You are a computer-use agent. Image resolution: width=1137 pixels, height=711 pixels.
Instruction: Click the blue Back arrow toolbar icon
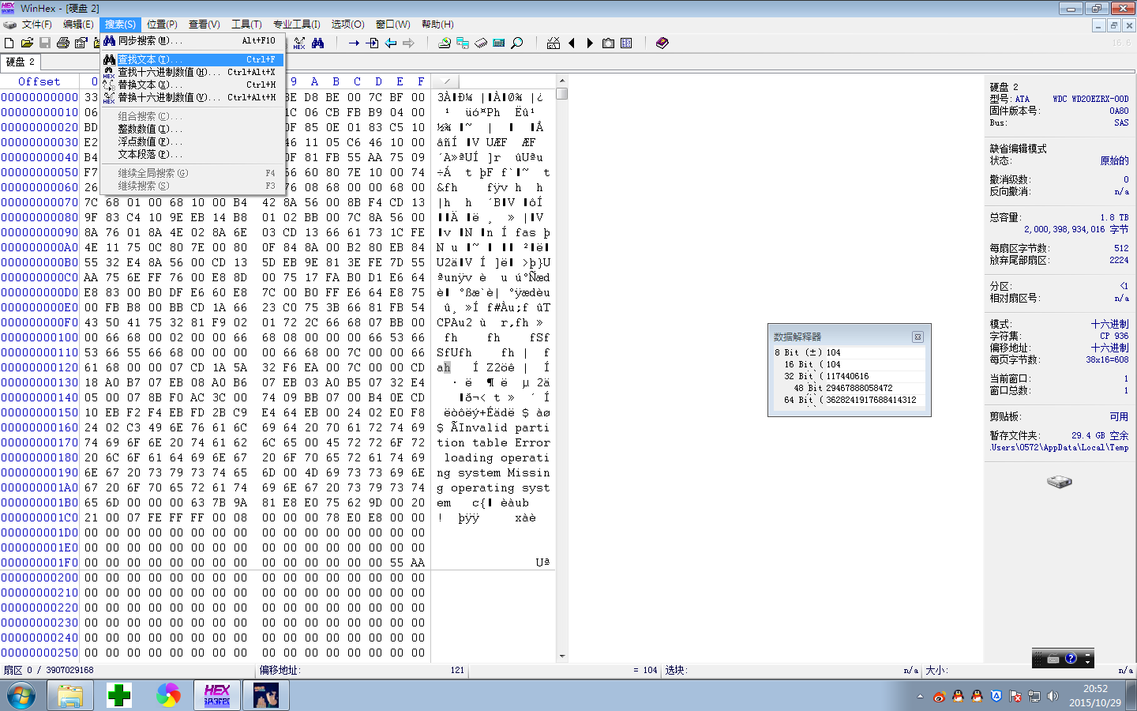click(390, 43)
